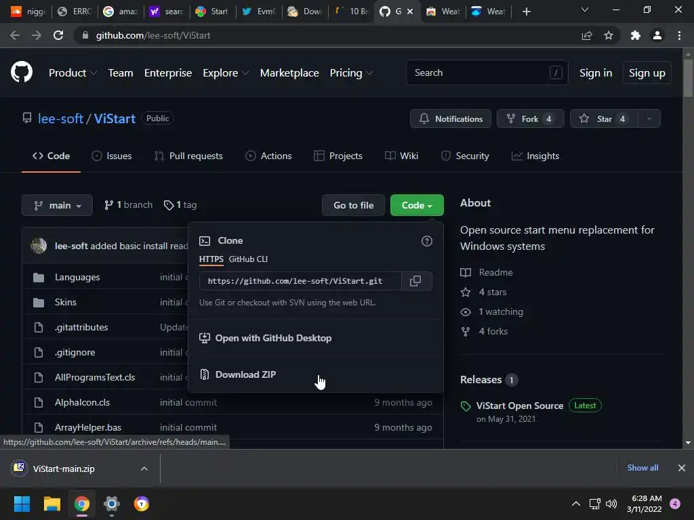Viewport: 694px width, 520px height.
Task: Expand the ViStart-main.zip download options chevron
Action: 144,469
